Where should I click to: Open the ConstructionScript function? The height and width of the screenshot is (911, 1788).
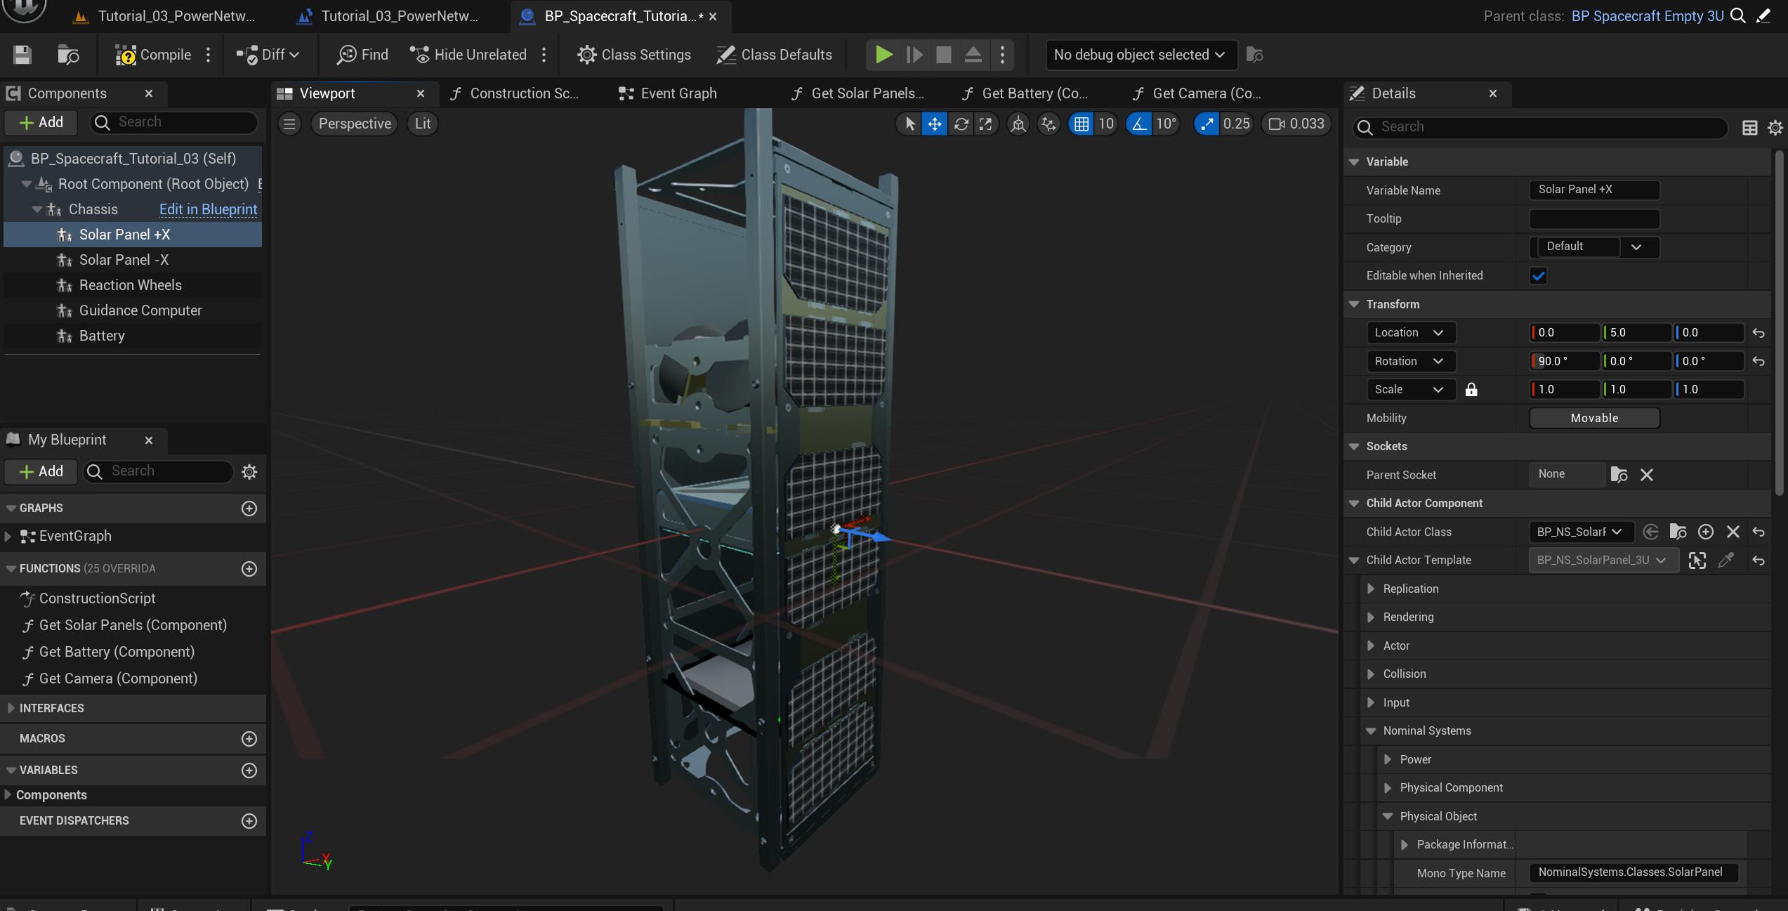[97, 598]
